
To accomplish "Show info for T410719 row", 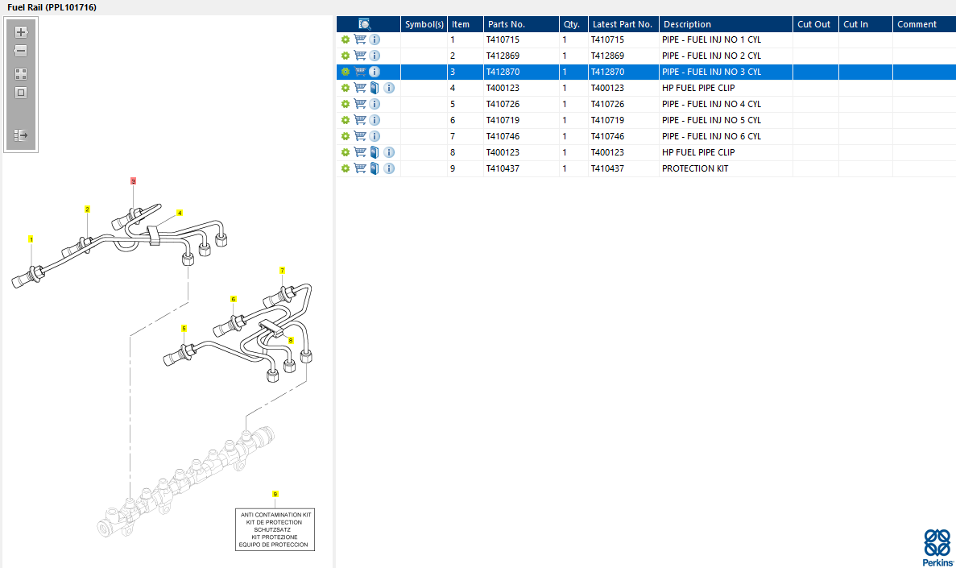I will pyautogui.click(x=375, y=120).
